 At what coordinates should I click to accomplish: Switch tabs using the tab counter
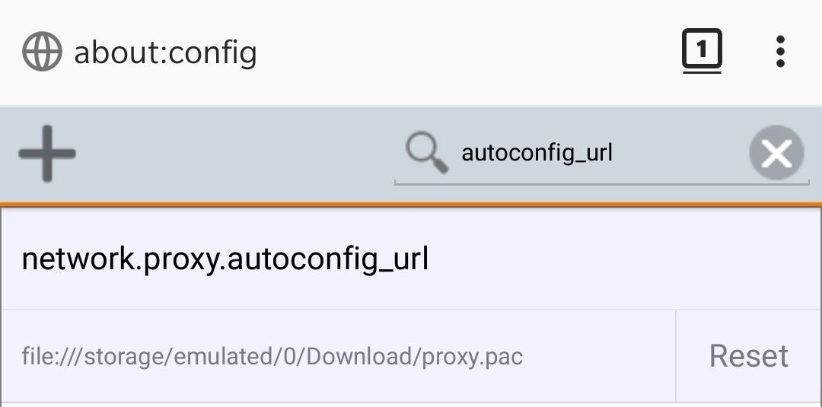702,52
